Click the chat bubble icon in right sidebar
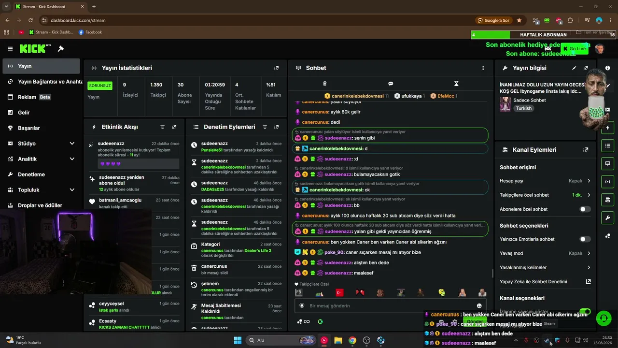The height and width of the screenshot is (348, 618). tap(607, 163)
